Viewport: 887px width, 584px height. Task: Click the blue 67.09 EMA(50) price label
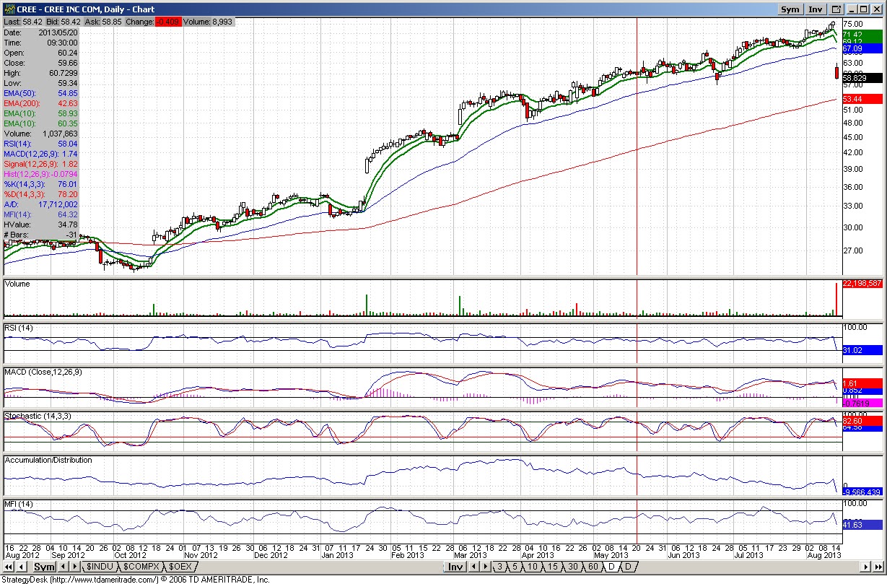tap(862, 48)
